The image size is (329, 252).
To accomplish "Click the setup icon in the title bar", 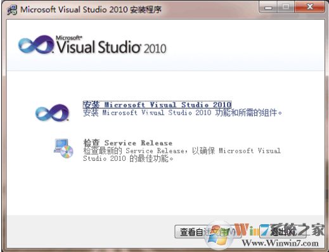I will pos(11,10).
